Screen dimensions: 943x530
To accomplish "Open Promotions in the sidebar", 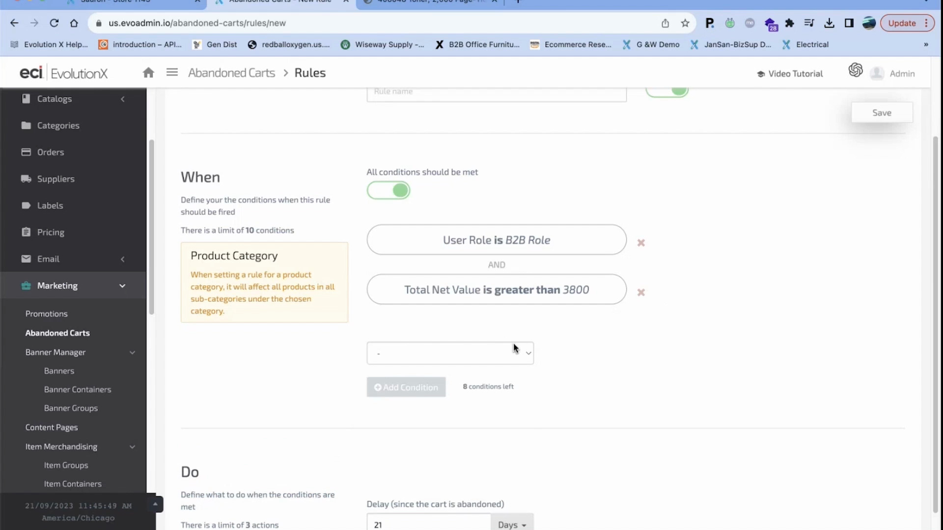I will 47,314.
